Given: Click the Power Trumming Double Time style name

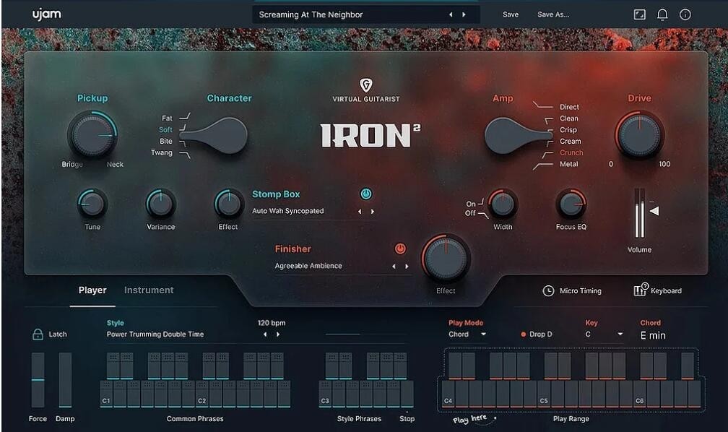Looking at the screenshot, I should pyautogui.click(x=155, y=334).
